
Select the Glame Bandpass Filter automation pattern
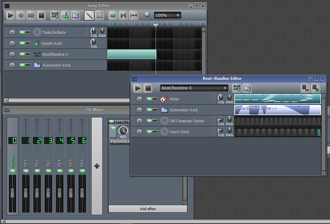pyautogui.click(x=278, y=110)
